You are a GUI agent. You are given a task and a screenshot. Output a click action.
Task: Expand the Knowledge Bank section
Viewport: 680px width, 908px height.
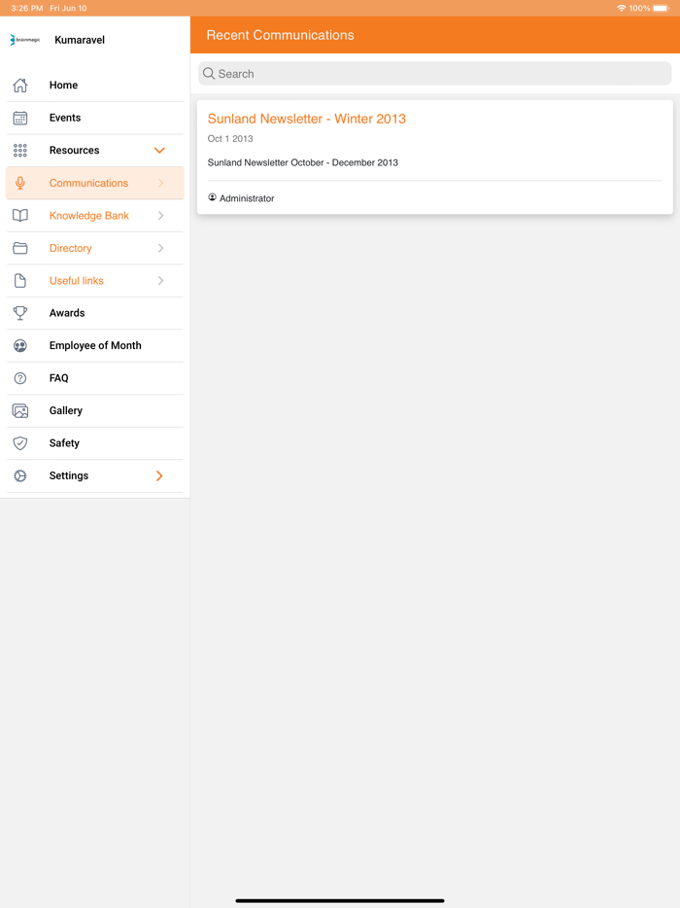coord(159,216)
